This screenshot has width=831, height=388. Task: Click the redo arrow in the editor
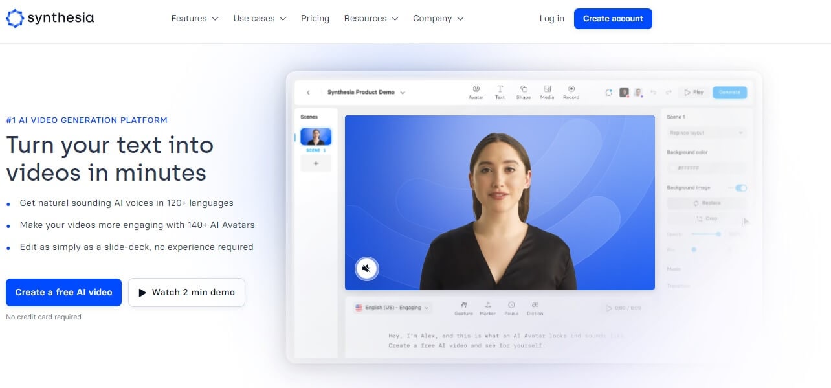(669, 93)
